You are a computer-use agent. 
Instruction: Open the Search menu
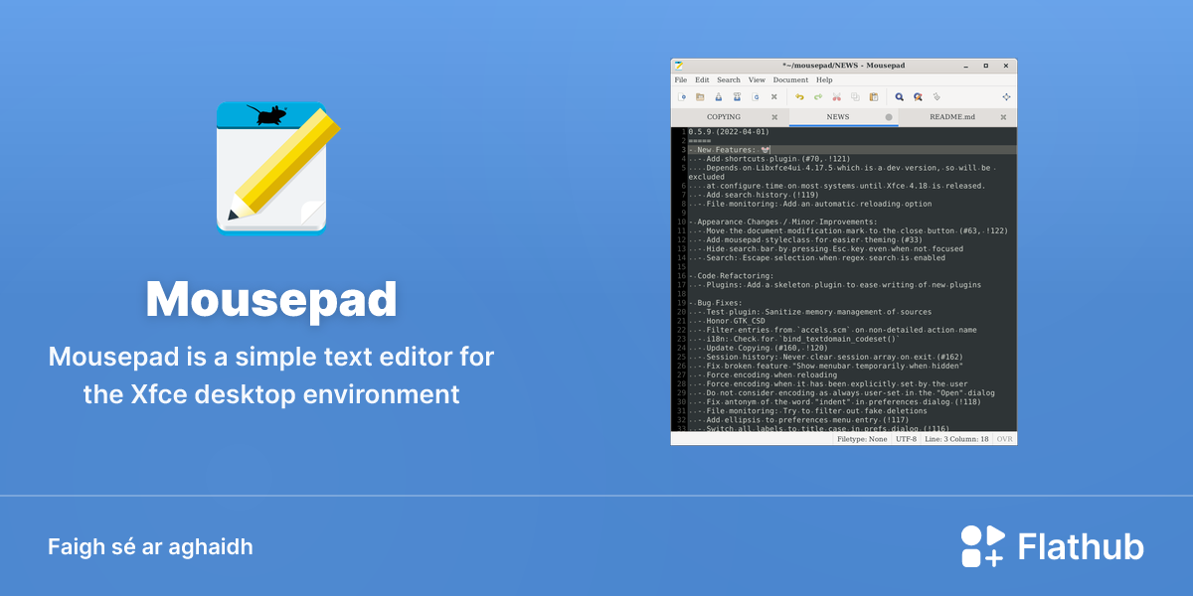click(729, 80)
